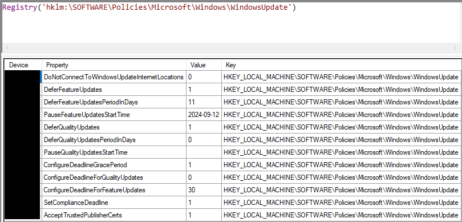Click the value 1 for DeferQualityUpdates

[x=204, y=127]
